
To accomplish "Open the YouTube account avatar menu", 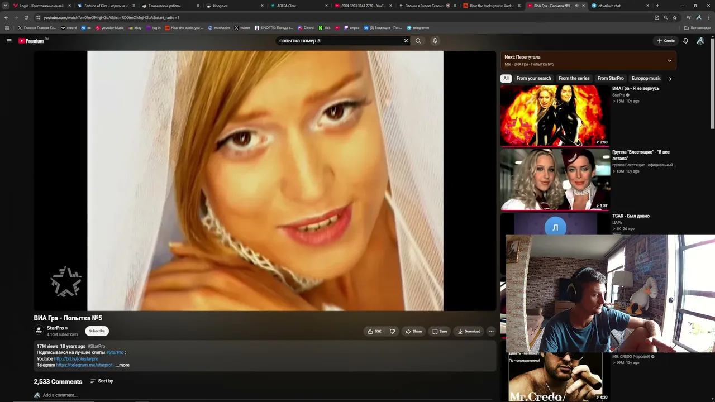I will (700, 41).
